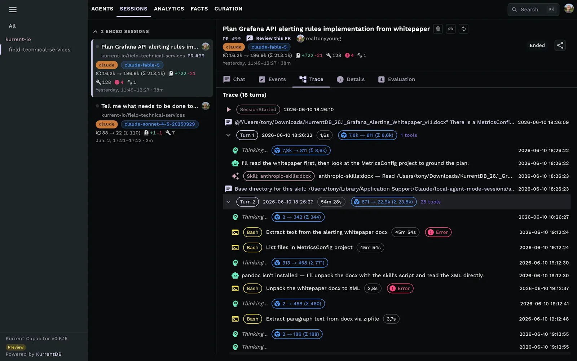The height and width of the screenshot is (361, 577).
Task: Click message icon beside Base directory row
Action: coord(228,189)
